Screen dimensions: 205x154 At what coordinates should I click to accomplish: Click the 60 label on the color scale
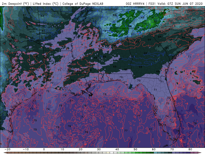(154, 149)
